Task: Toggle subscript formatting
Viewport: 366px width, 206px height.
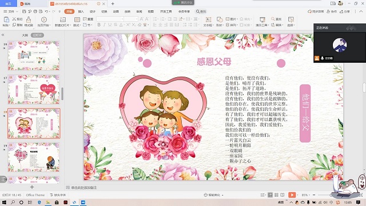Action: click(x=133, y=25)
